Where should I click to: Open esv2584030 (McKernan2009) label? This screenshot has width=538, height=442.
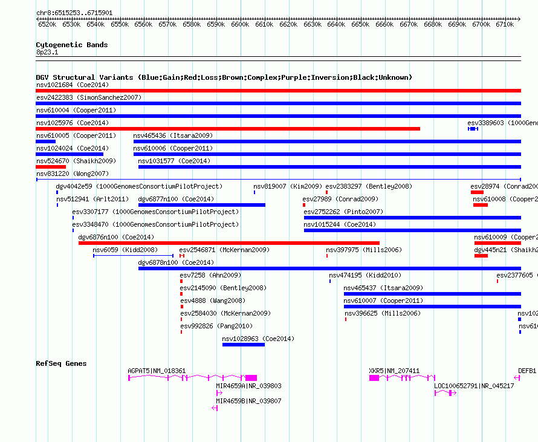point(225,313)
